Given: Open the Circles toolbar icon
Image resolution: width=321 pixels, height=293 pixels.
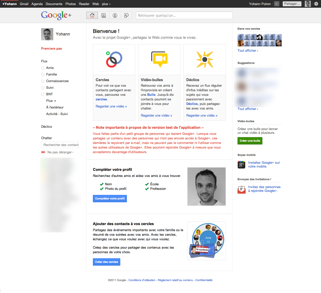Looking at the screenshot, I should tap(126, 15).
